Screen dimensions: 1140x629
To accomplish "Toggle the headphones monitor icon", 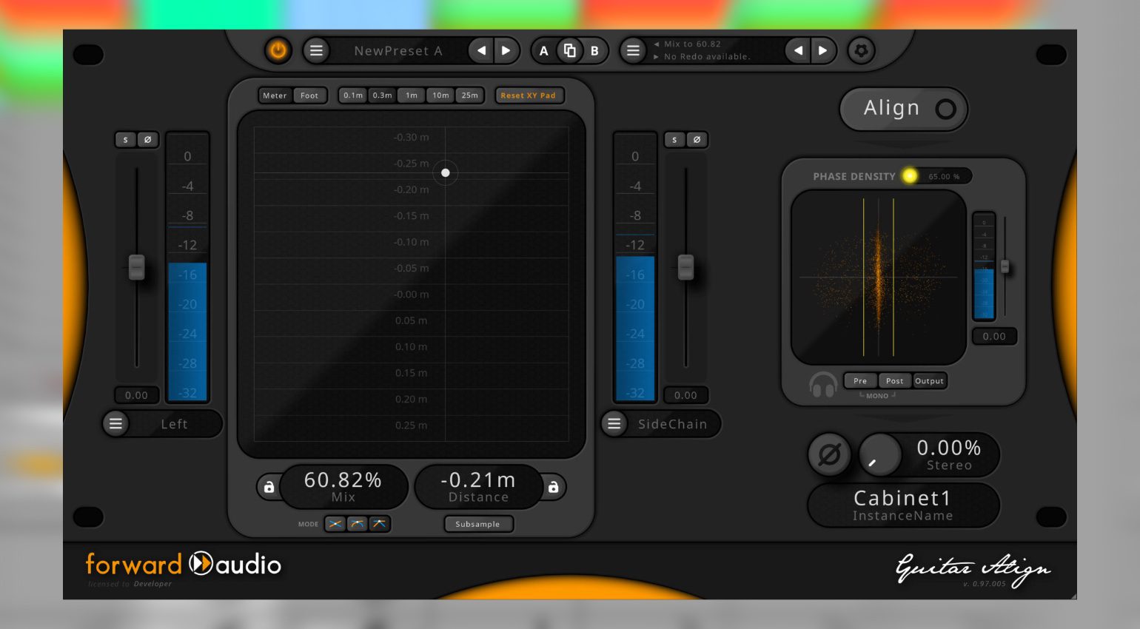I will [823, 385].
